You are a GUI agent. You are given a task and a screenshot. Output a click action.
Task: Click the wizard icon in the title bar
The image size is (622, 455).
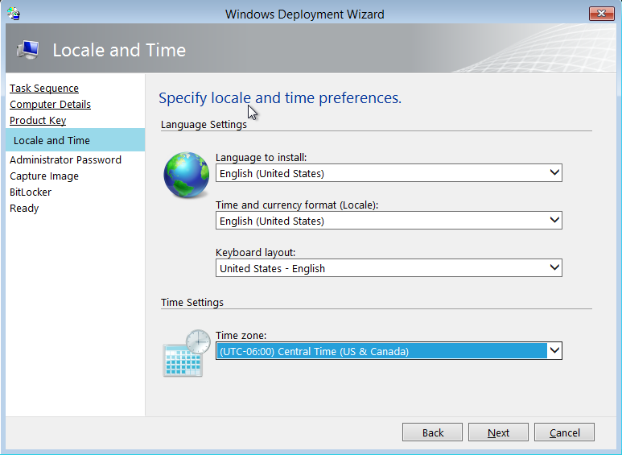tap(14, 14)
